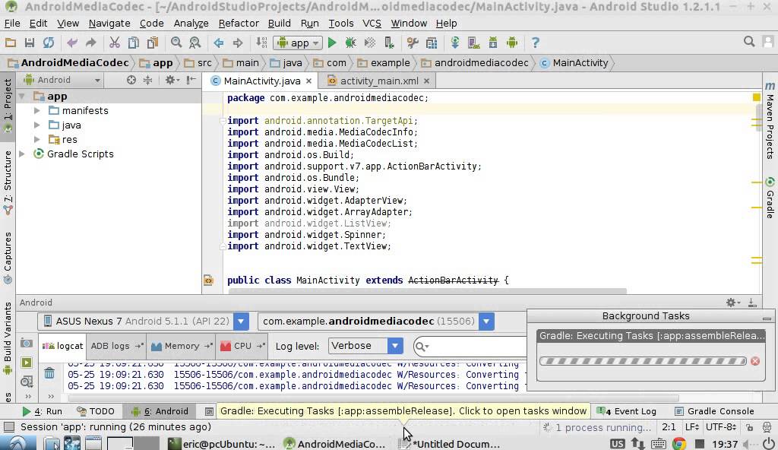Image resolution: width=778 pixels, height=450 pixels.
Task: Click the logcat horizontal scrollbar
Action: (x=373, y=398)
